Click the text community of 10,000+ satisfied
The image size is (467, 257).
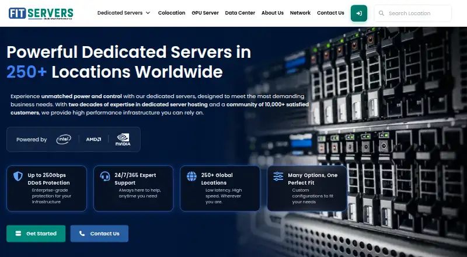click(x=267, y=105)
